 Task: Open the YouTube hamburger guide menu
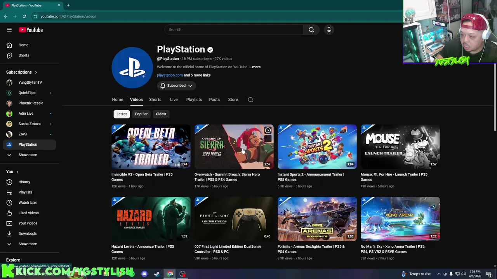click(x=9, y=30)
